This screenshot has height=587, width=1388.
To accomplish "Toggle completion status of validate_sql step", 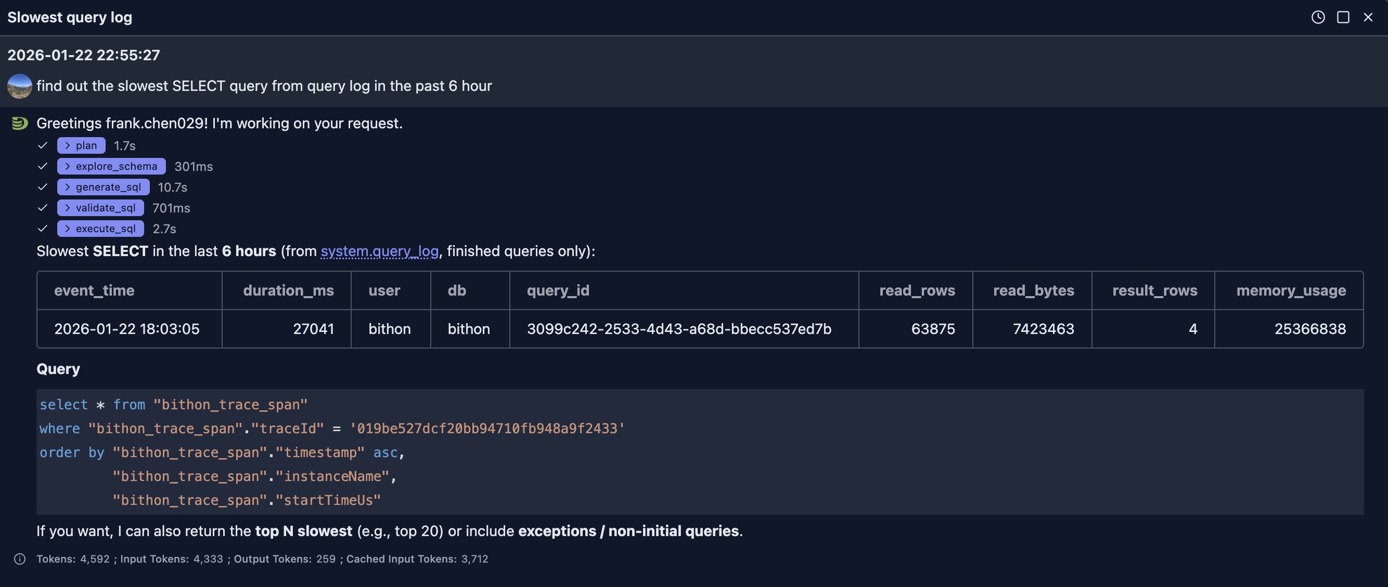I will pyautogui.click(x=43, y=207).
